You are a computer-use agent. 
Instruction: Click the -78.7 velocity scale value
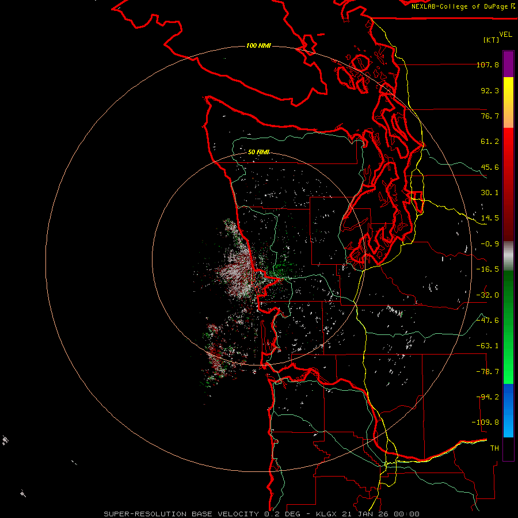pyautogui.click(x=487, y=371)
